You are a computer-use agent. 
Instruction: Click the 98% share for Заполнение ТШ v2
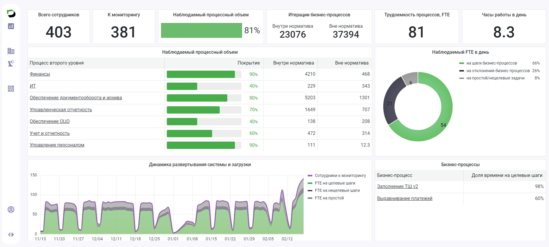coord(539,186)
